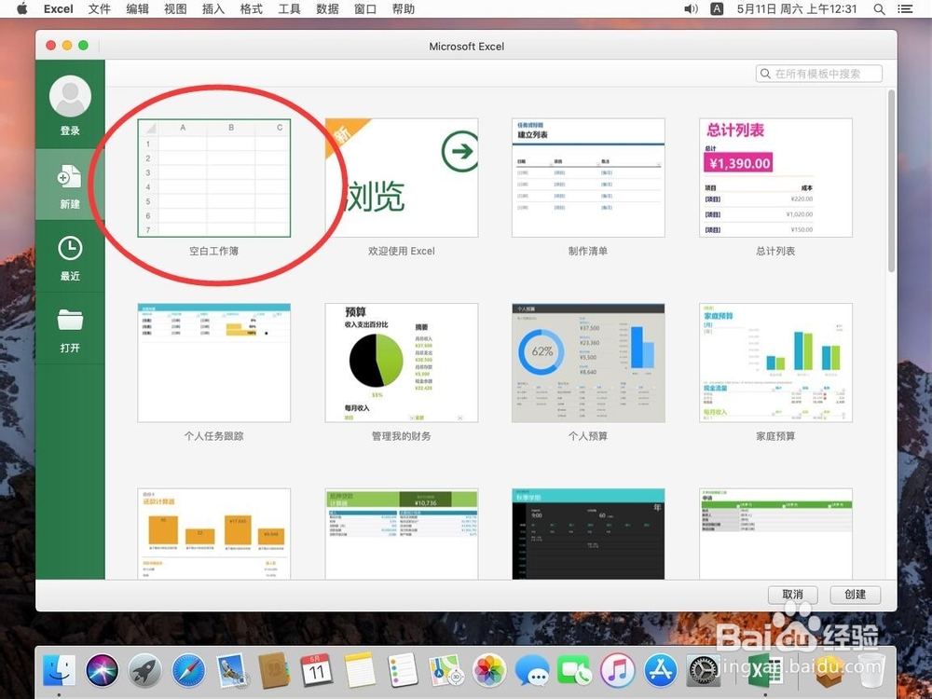The height and width of the screenshot is (699, 932).
Task: Open the 工具 menu
Action: [x=290, y=9]
